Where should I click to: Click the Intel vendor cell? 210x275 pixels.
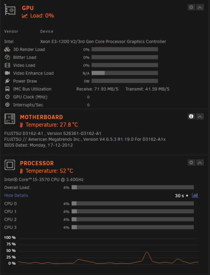tap(9, 41)
